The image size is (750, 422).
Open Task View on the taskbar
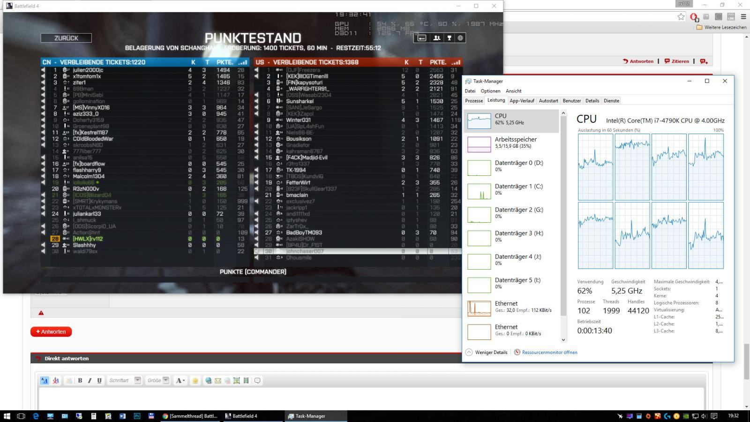point(21,416)
